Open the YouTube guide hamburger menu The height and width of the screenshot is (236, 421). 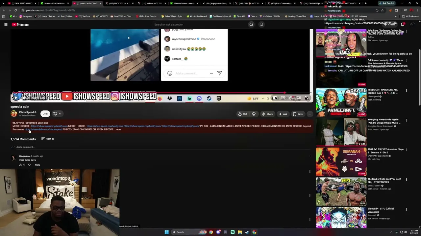(6, 25)
